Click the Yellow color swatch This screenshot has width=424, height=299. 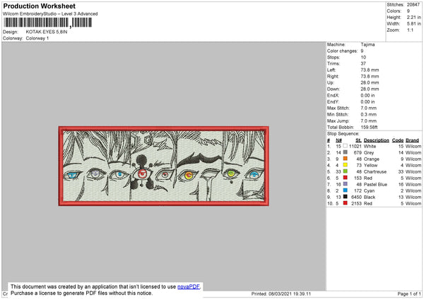point(345,165)
